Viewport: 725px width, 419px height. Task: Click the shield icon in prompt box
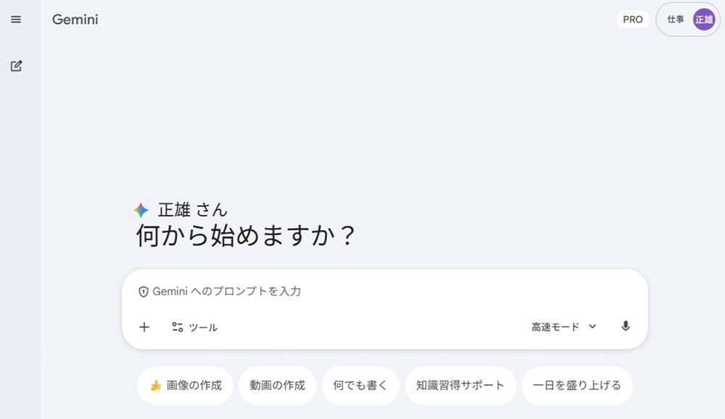click(x=144, y=292)
